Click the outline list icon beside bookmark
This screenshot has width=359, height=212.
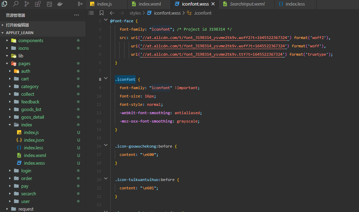coord(91,13)
